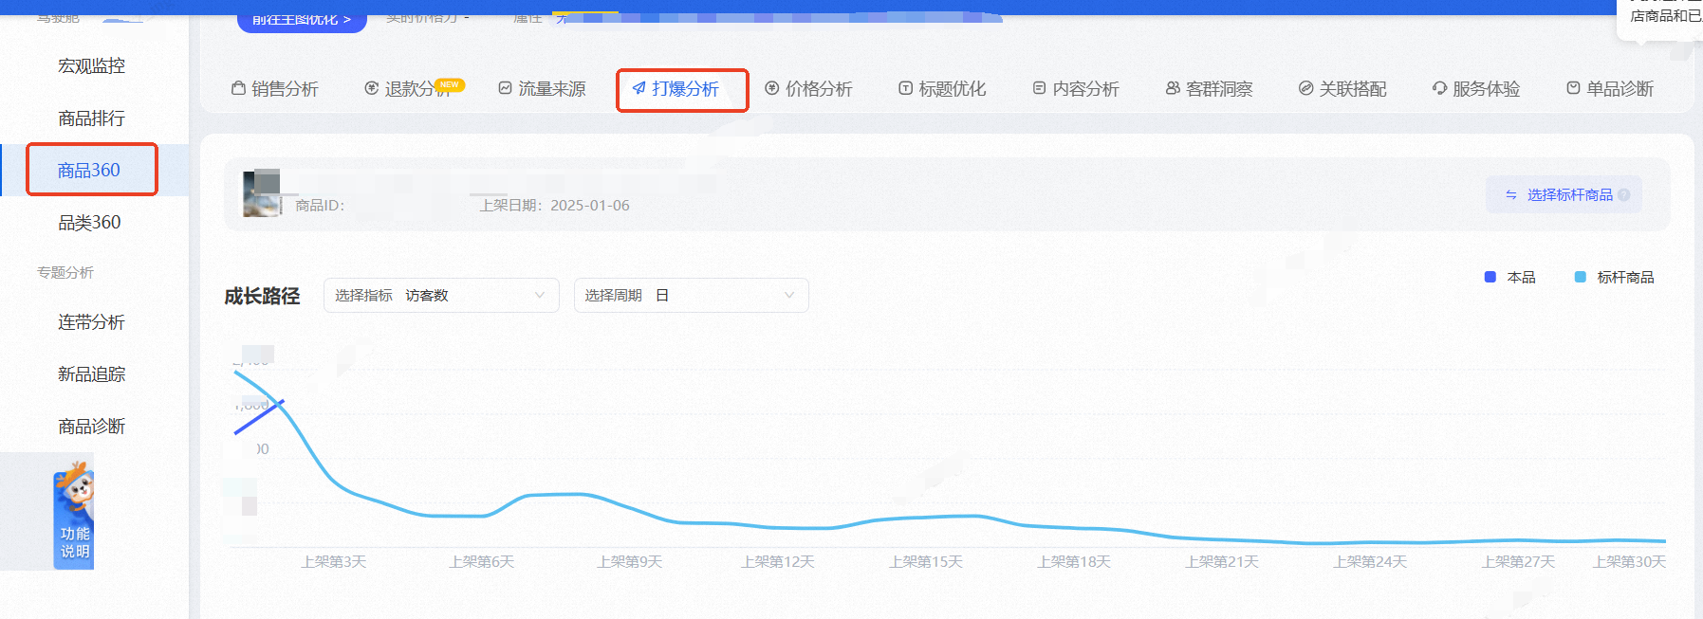Toggle 标杆商品 legend series visibility
Viewport: 1703px width, 619px height.
pos(1614,277)
